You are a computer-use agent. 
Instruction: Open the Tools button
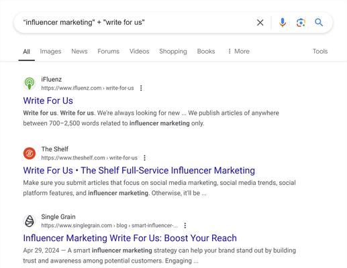320,52
